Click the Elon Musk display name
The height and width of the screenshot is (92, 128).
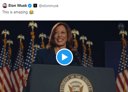click(18, 6)
